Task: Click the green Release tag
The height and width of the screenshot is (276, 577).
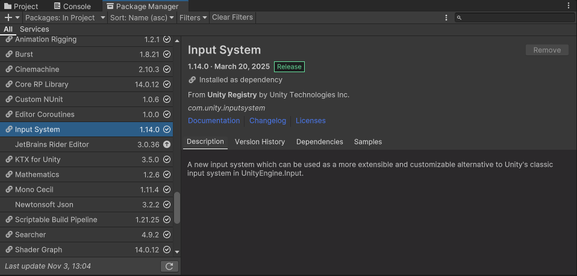Action: [289, 67]
